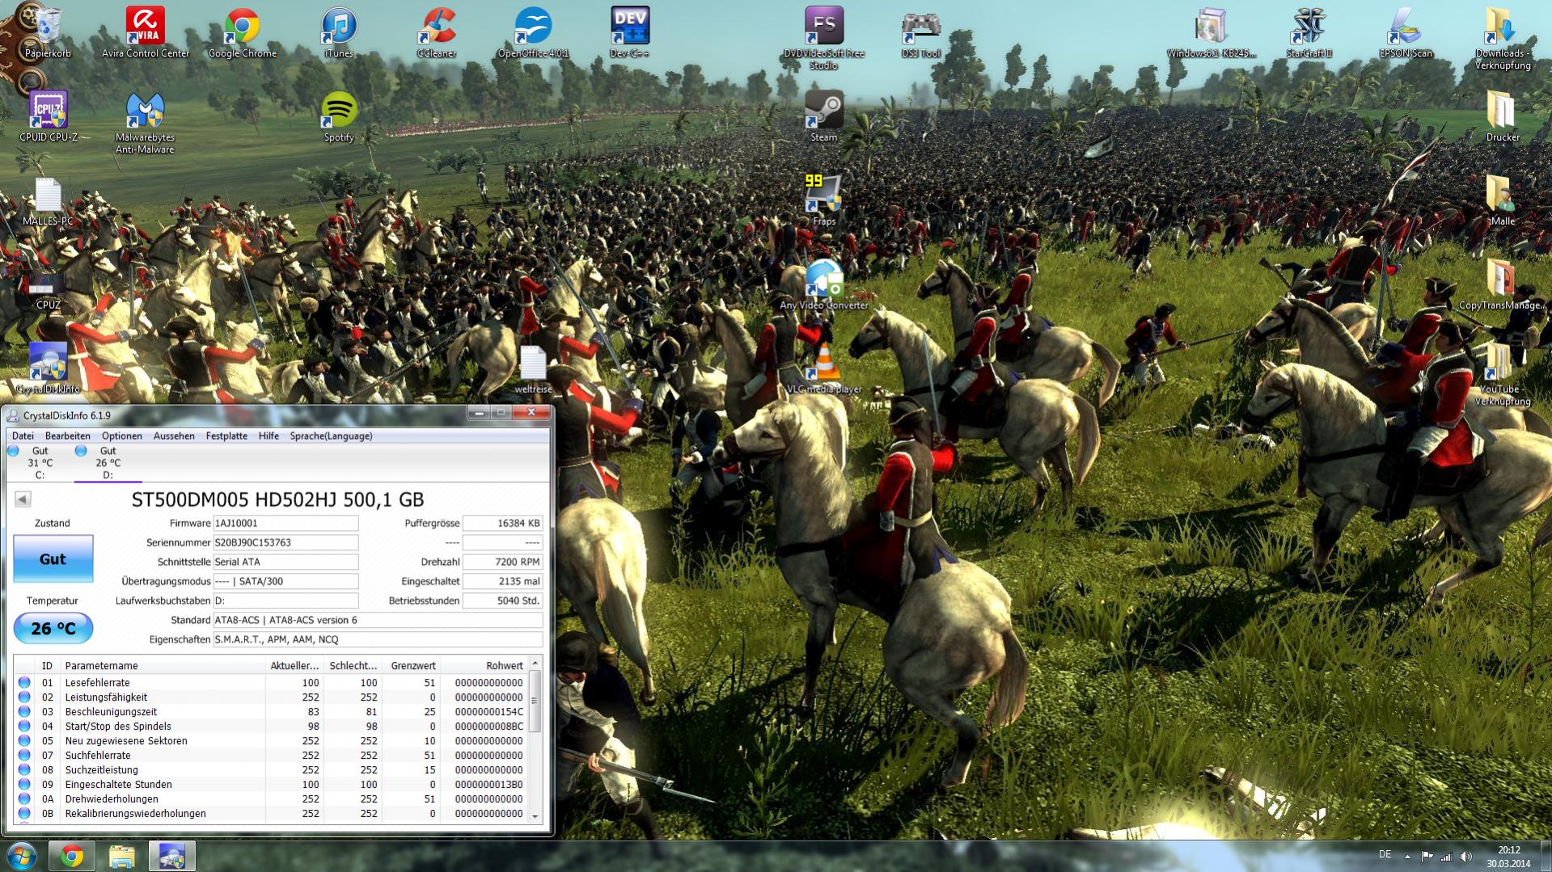Open the weltreise text file
1552x872 pixels.
pos(533,369)
